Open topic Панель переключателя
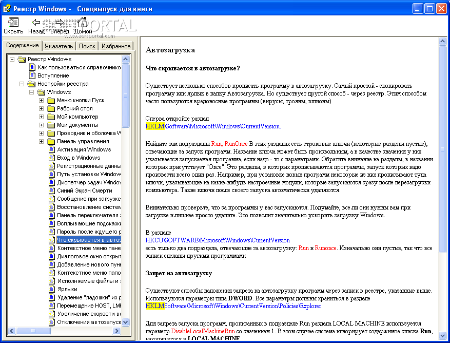 (x=89, y=215)
